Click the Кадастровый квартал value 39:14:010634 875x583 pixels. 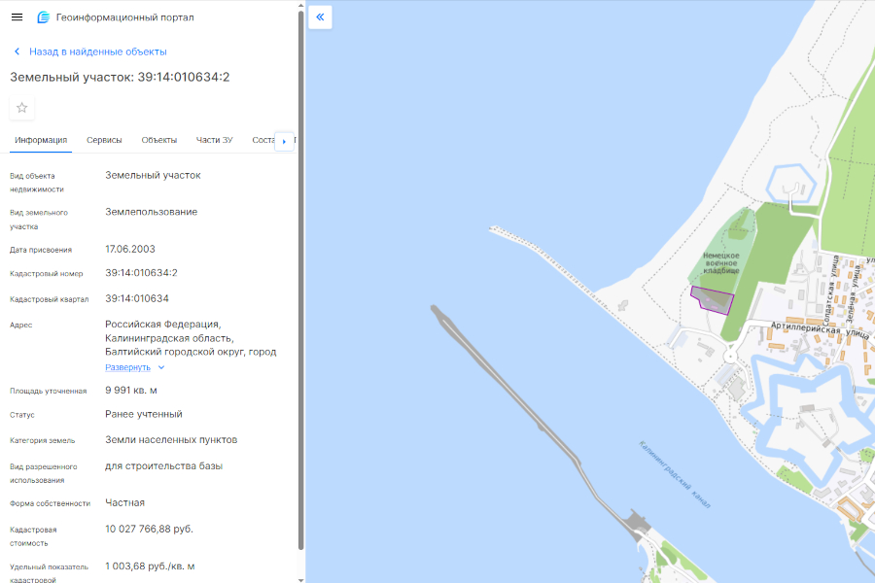tap(137, 298)
